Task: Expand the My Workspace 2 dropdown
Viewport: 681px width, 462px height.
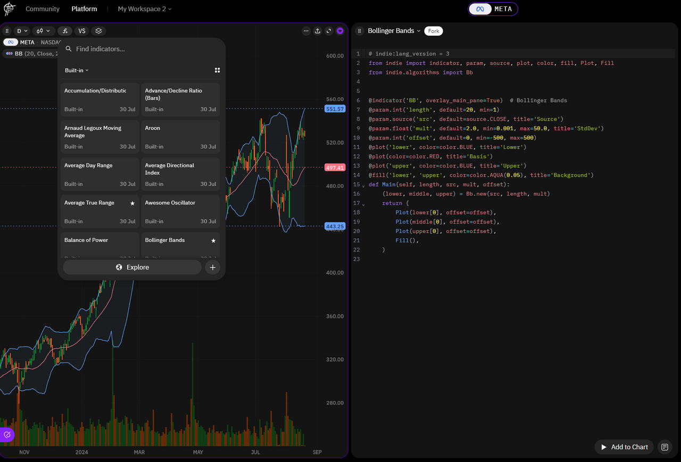Action: coord(145,9)
